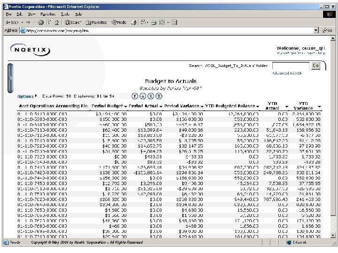Screen dimensions: 338x253
Task: Expand the address bar dropdown
Action: [316, 30]
